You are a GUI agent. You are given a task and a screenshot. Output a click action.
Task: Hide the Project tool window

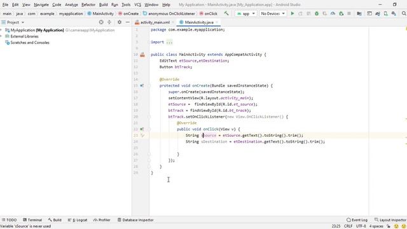(x=127, y=22)
